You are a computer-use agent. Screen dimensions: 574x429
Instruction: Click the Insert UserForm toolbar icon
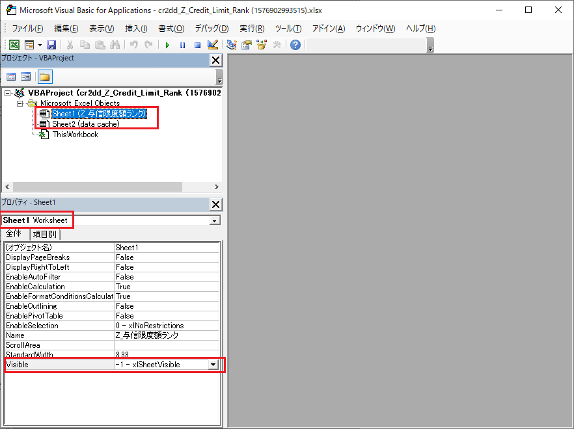29,45
